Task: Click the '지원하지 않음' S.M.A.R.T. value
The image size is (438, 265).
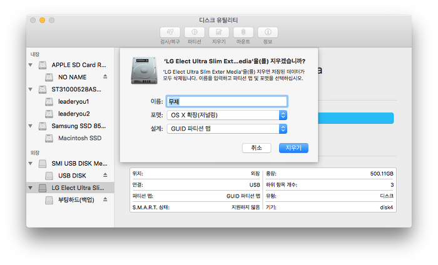Action: click(x=245, y=207)
